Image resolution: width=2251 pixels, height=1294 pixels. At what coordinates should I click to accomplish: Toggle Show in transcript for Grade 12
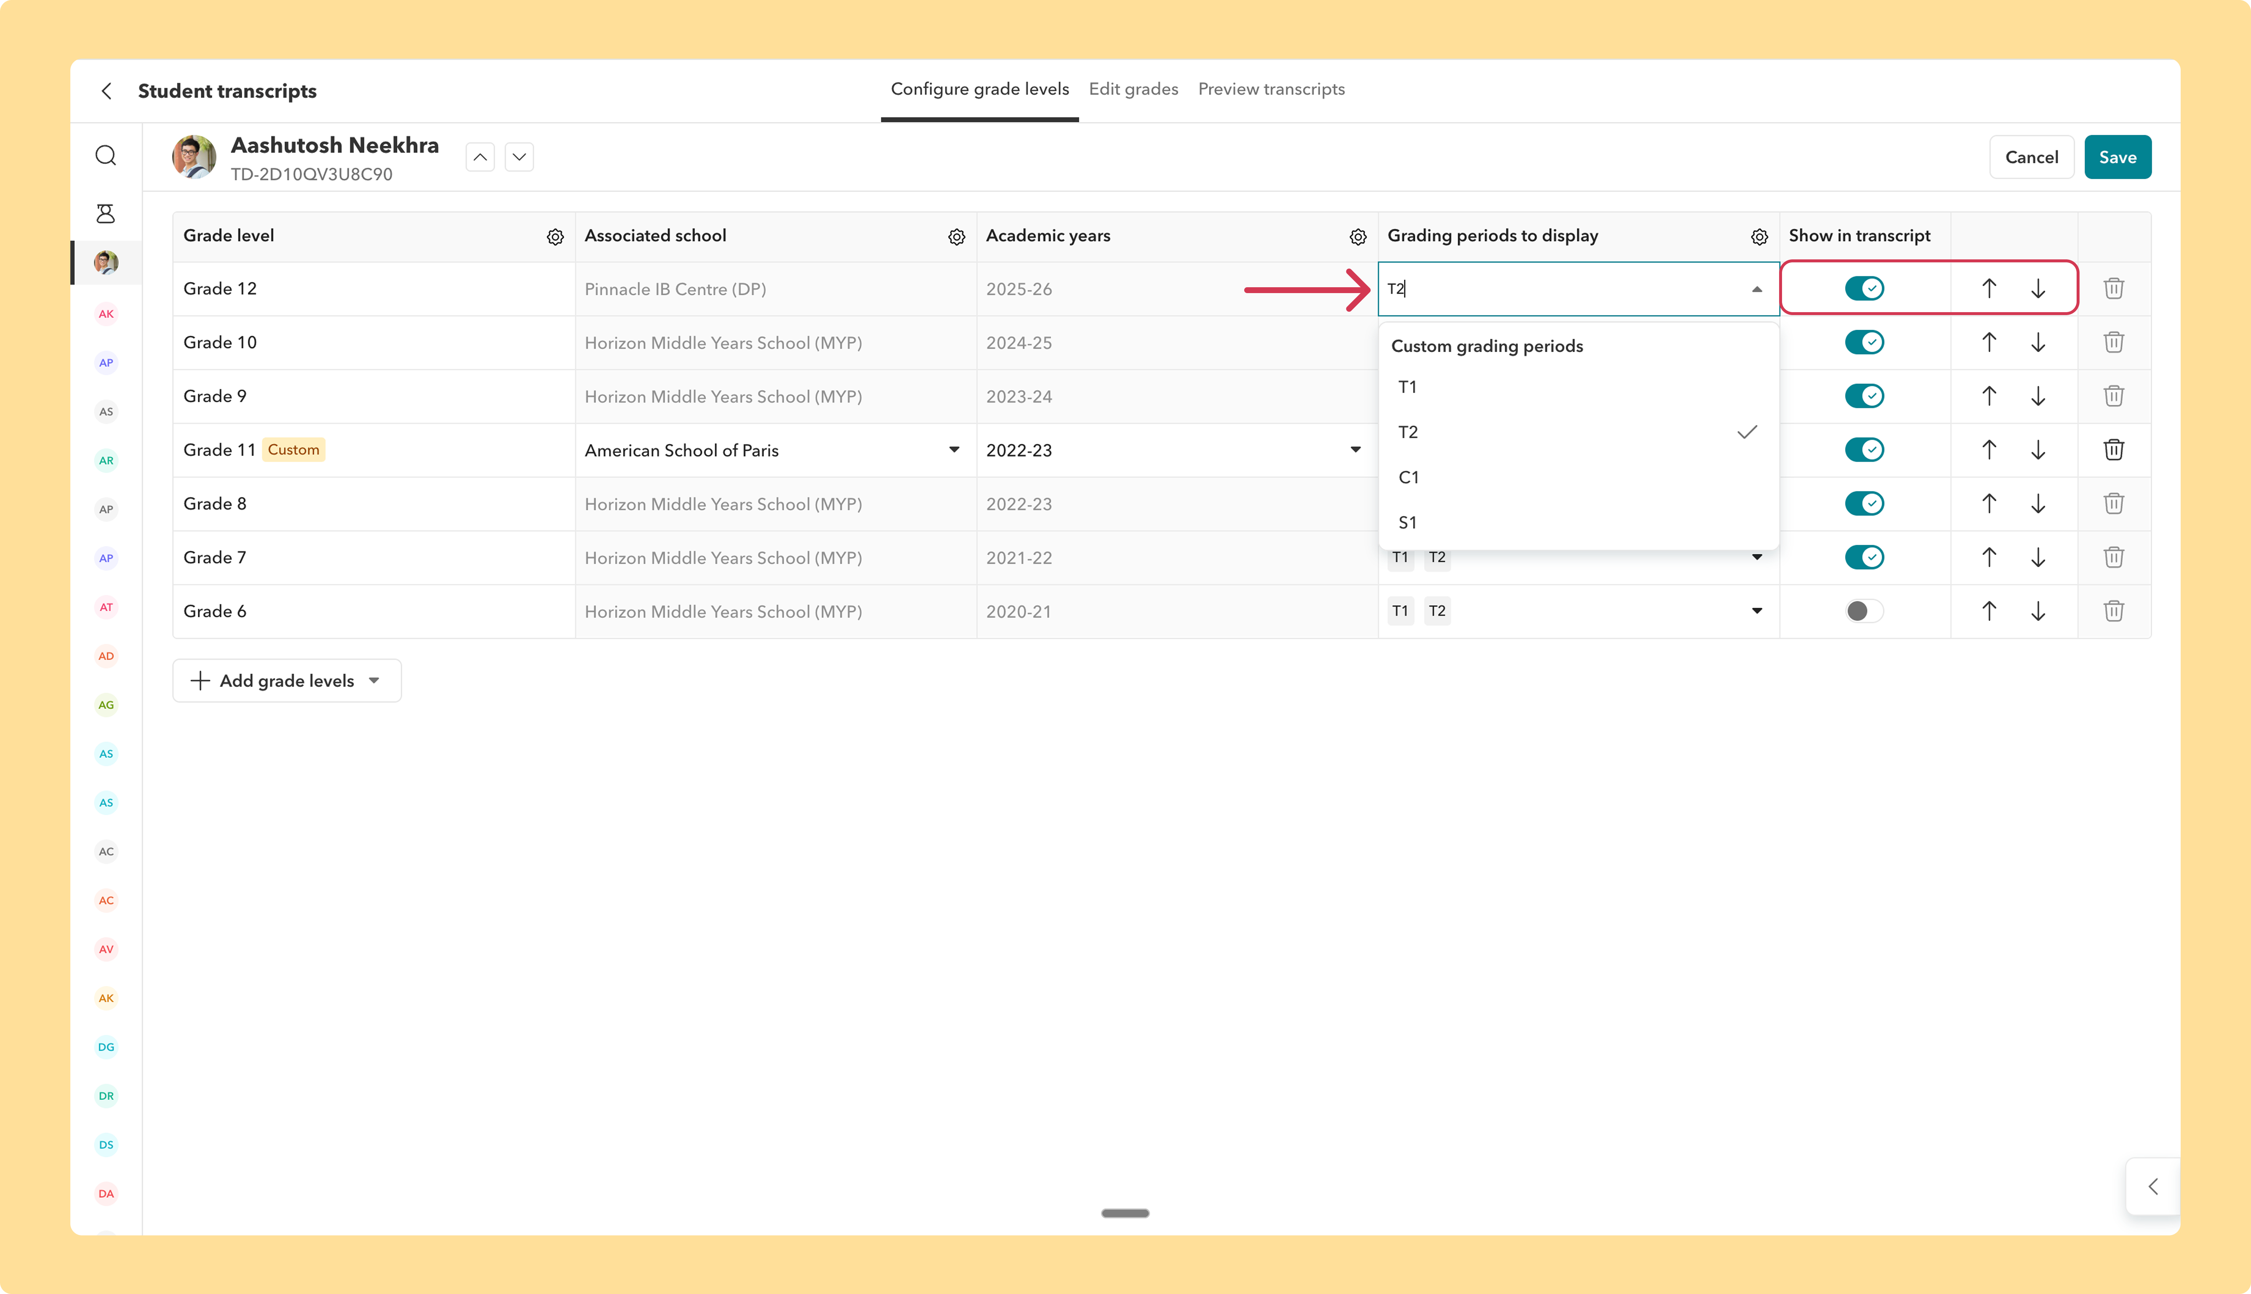(1864, 288)
